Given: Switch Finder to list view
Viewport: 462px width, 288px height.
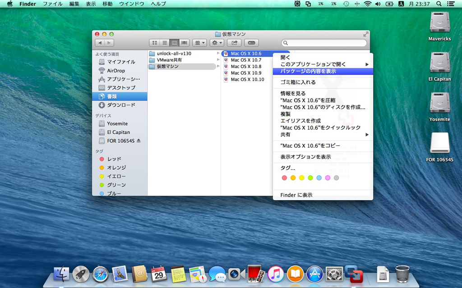Looking at the screenshot, I should 164,43.
